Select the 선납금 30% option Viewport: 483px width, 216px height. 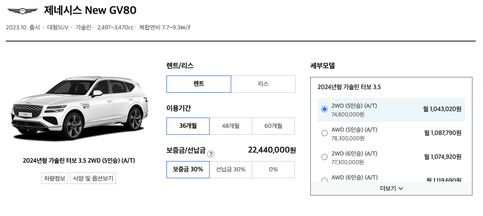(x=231, y=169)
